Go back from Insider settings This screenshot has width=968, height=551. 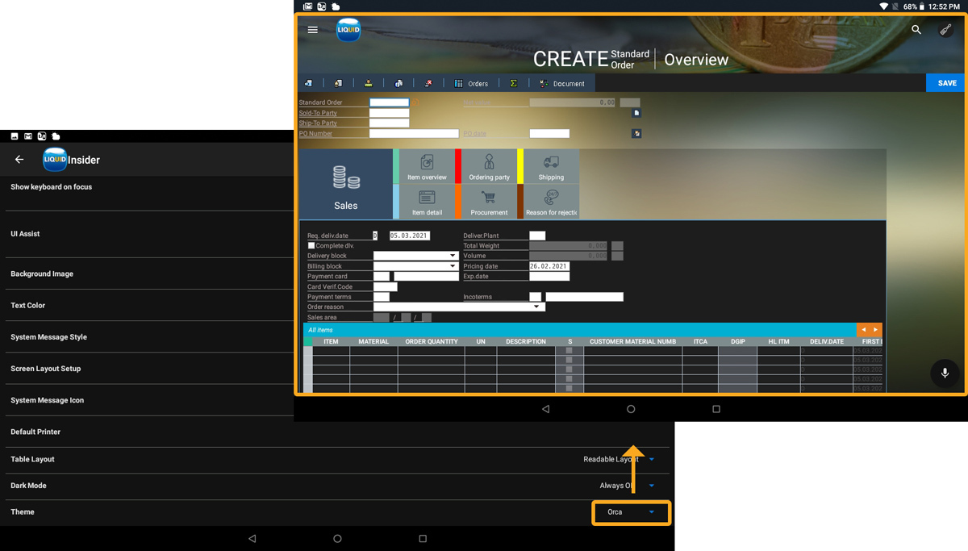(19, 160)
